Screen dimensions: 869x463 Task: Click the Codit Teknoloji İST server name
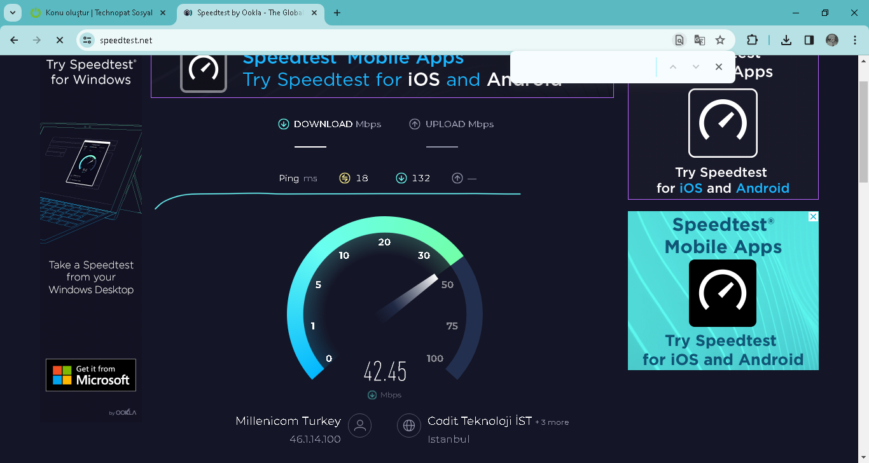pos(480,421)
